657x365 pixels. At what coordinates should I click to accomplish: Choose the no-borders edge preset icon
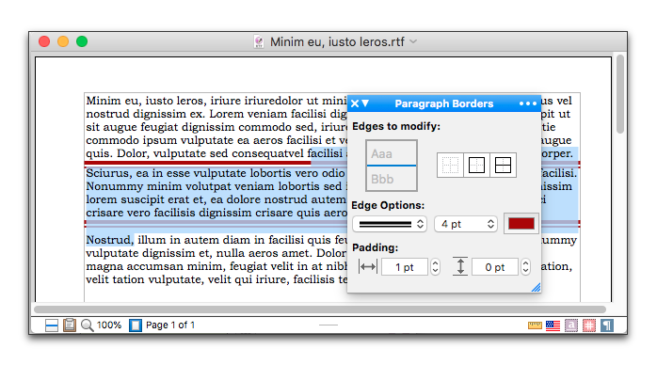pos(450,165)
